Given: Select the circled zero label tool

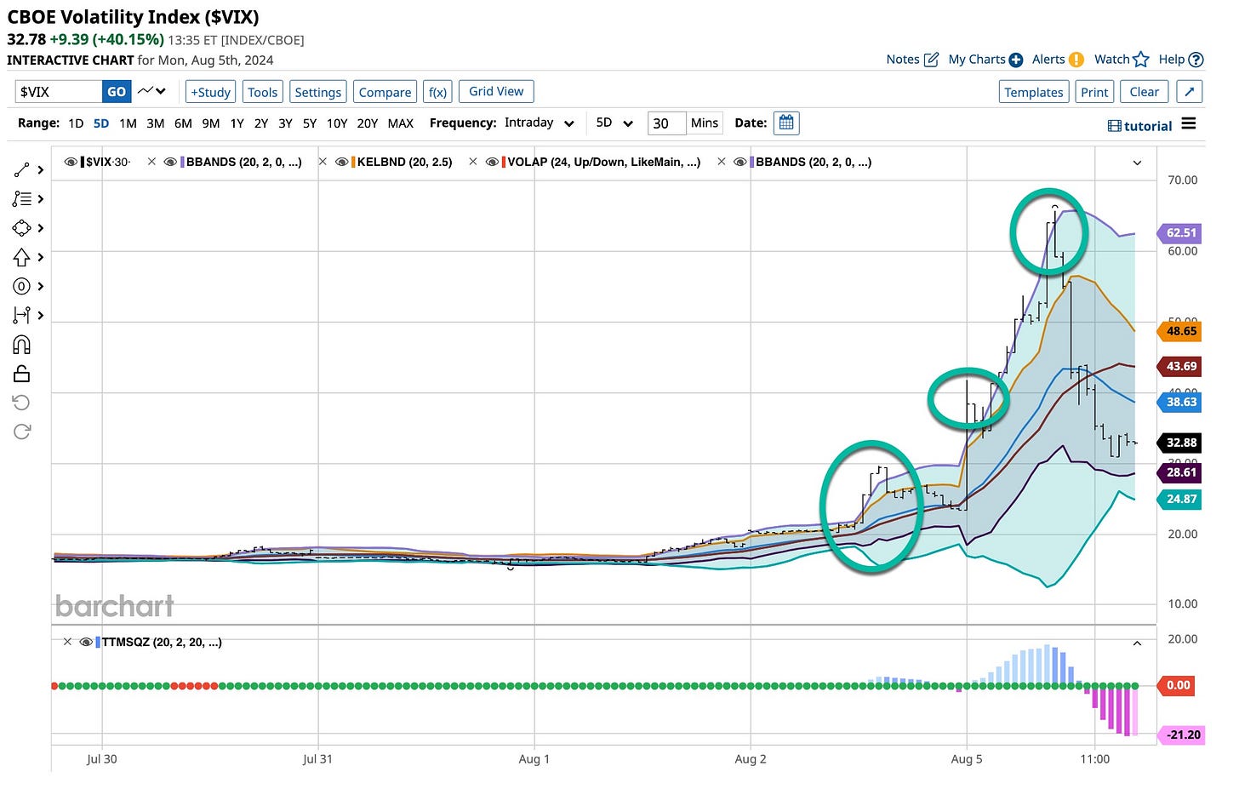Looking at the screenshot, I should [22, 286].
